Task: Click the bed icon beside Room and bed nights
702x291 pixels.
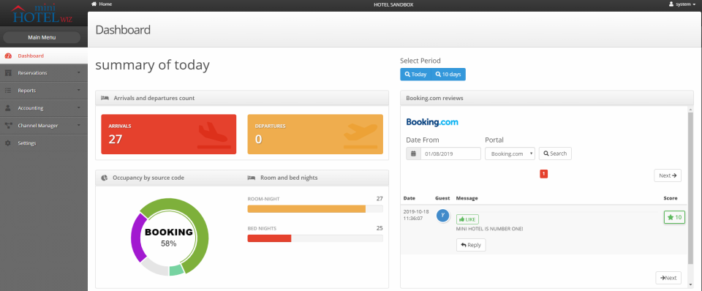Action: (x=251, y=178)
